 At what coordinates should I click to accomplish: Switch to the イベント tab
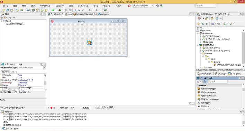tap(13, 72)
